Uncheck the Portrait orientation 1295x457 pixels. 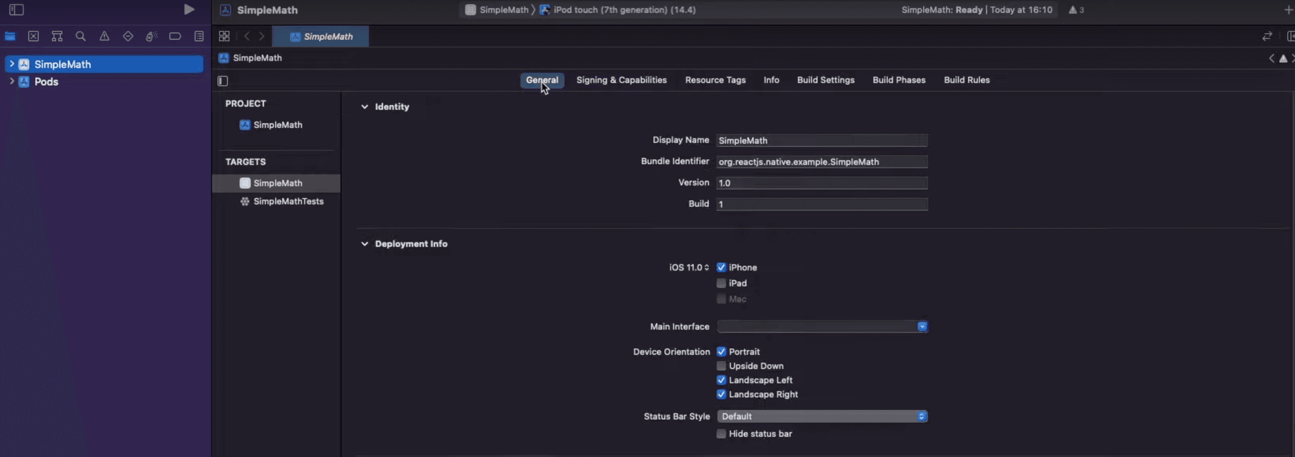[721, 351]
